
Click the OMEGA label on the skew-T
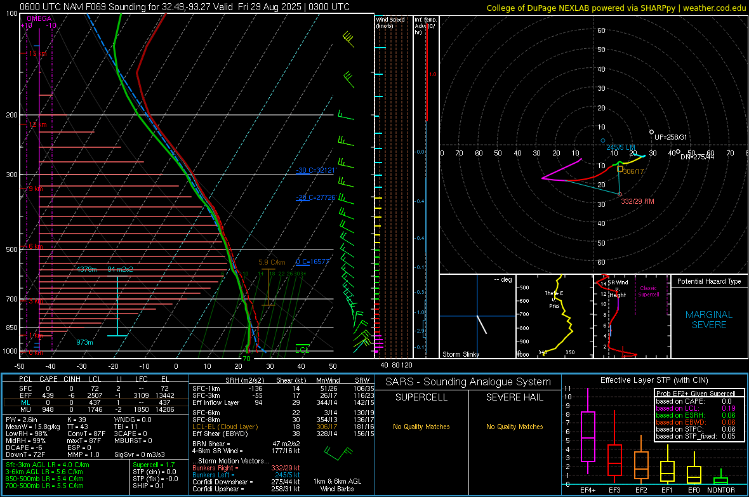tap(39, 18)
